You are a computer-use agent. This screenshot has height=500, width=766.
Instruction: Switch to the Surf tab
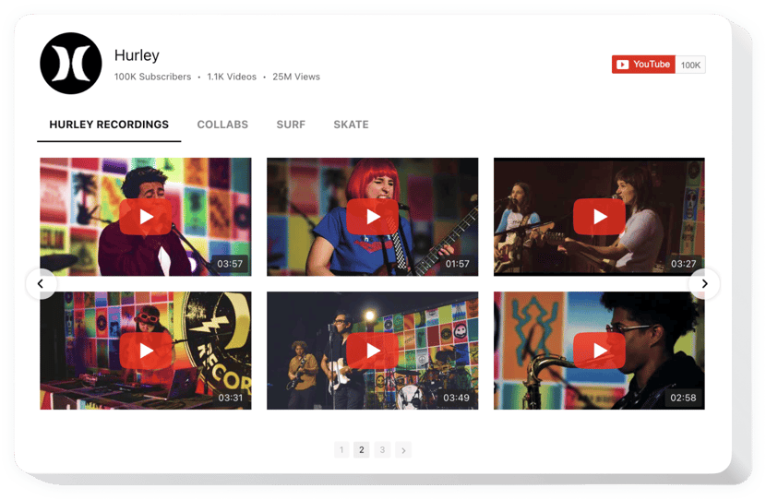tap(291, 125)
